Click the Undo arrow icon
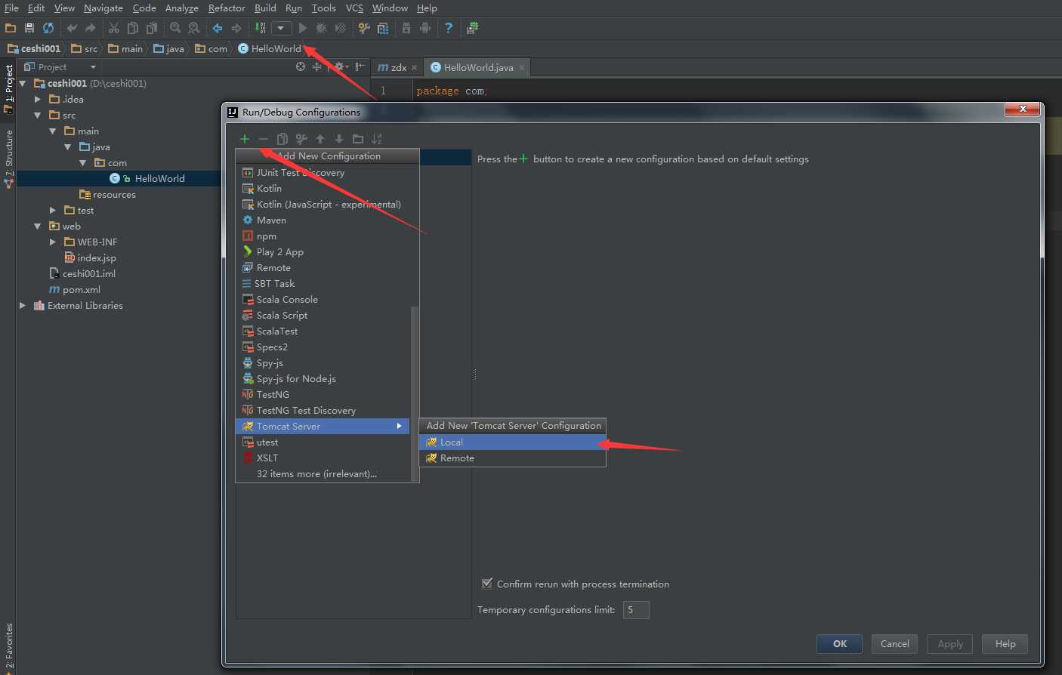Viewport: 1062px width, 675px height. [x=72, y=28]
